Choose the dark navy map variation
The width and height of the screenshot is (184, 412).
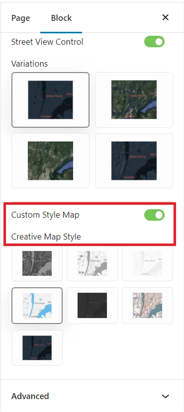point(50,100)
